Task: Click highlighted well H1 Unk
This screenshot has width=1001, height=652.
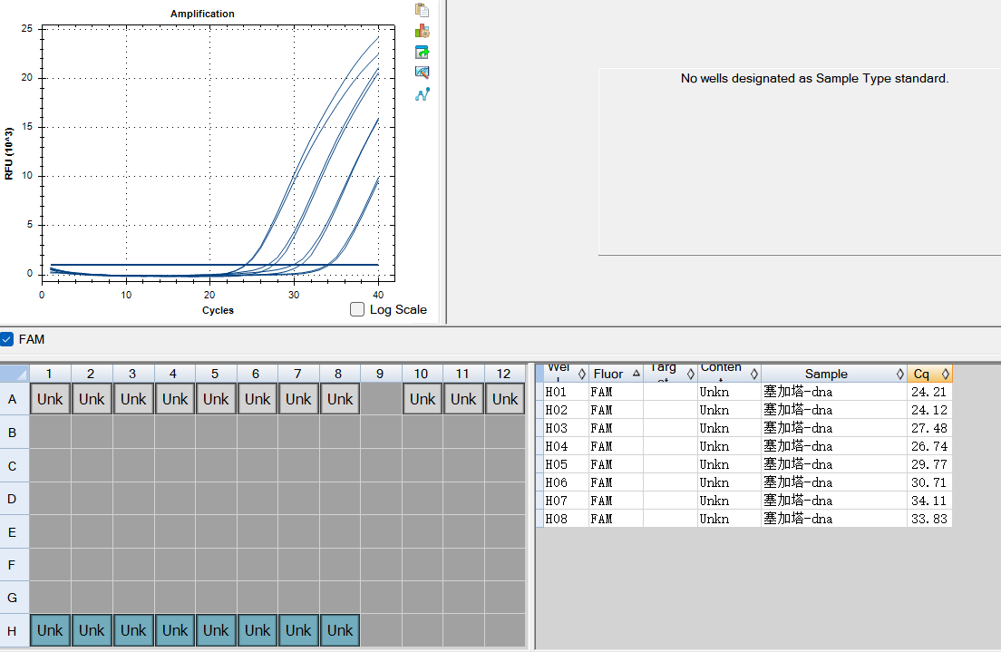Action: coord(50,631)
